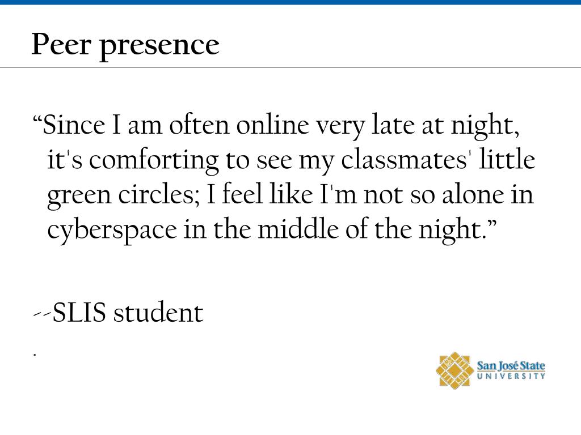
Task: Click the San José State gold logo emblem
Action: pos(454,370)
